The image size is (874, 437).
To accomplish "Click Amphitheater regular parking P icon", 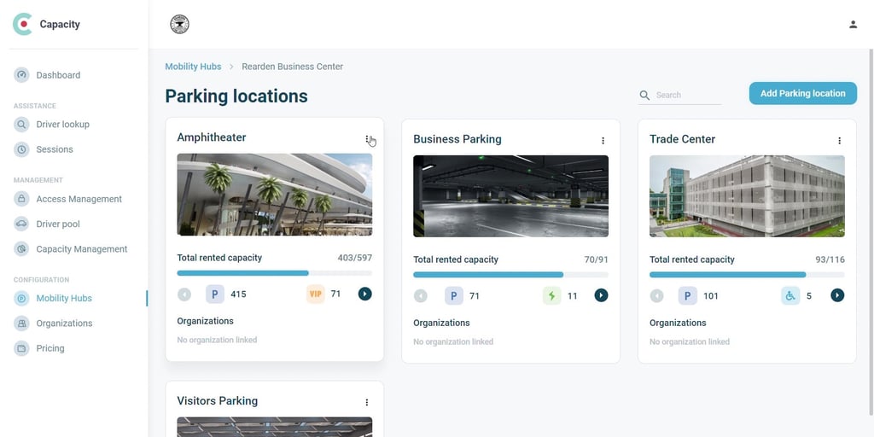I will [215, 294].
